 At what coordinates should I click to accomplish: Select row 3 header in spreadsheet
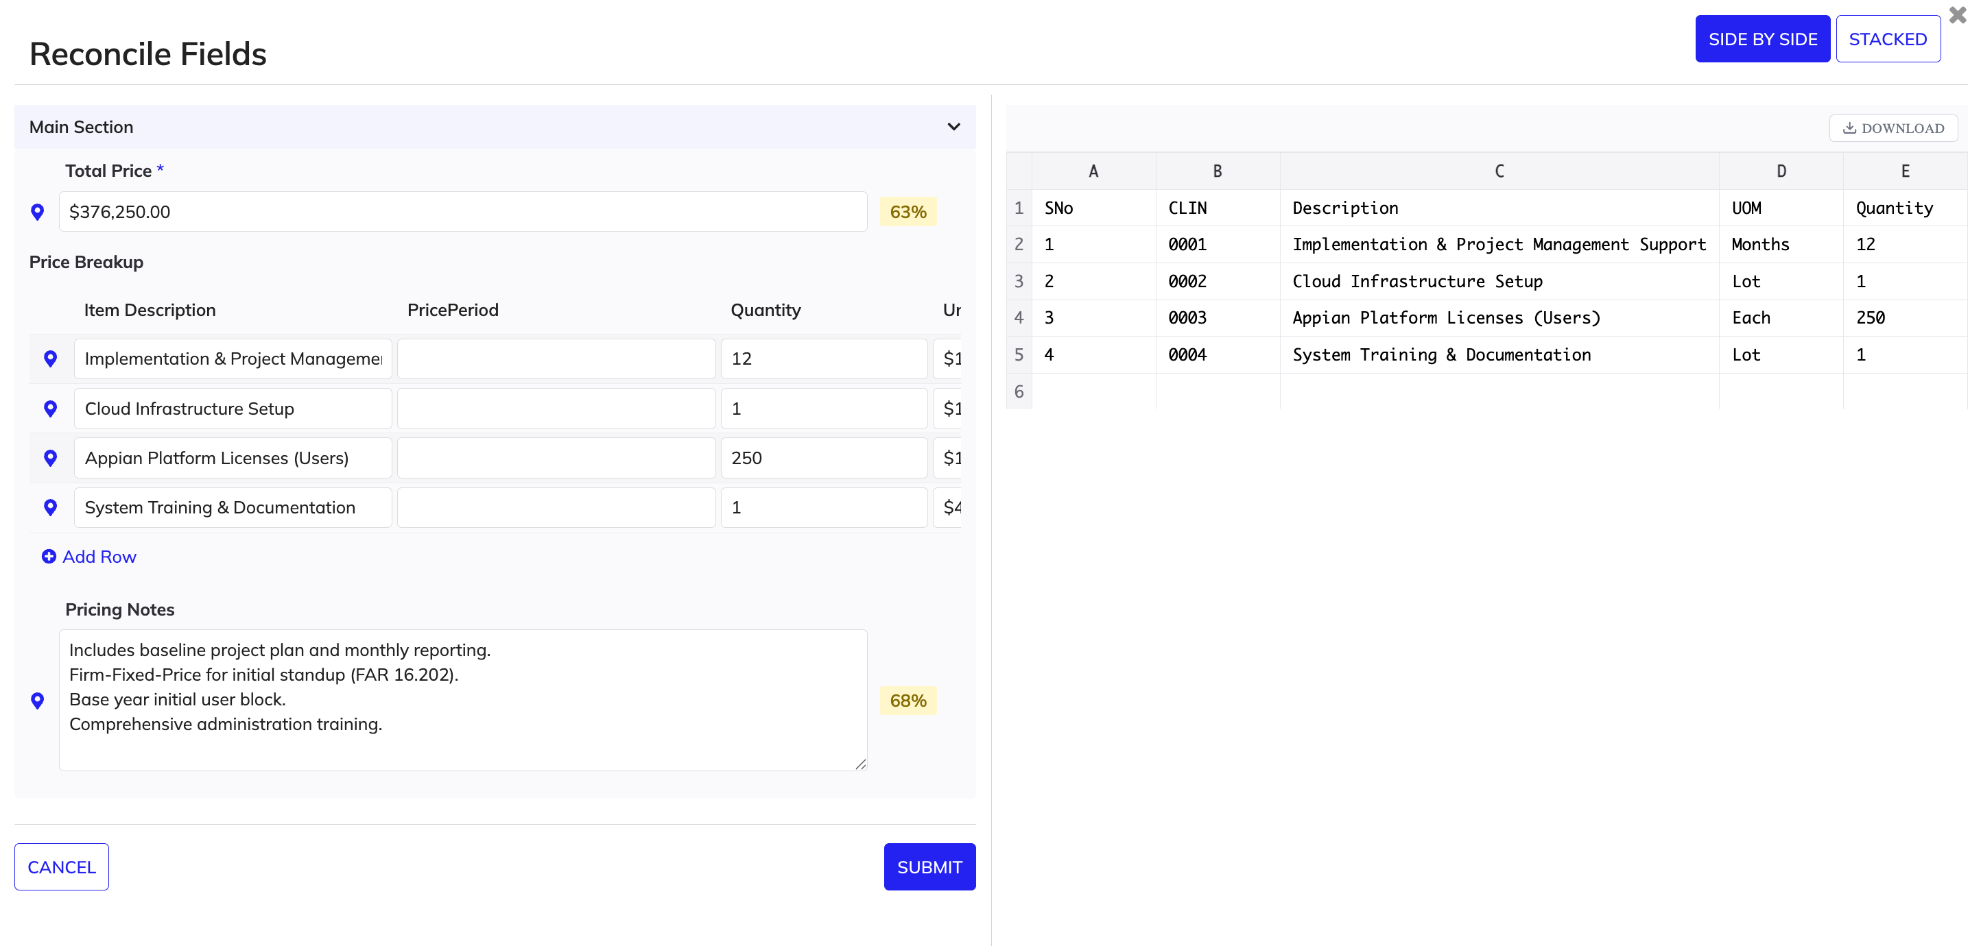1019,281
